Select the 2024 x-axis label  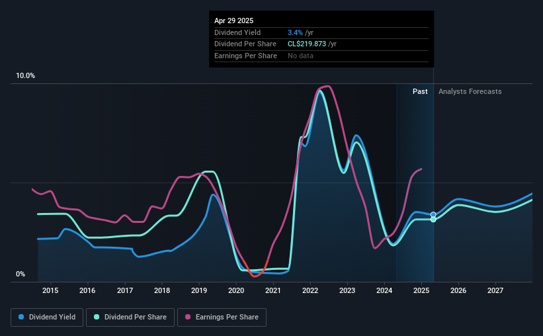(x=384, y=290)
